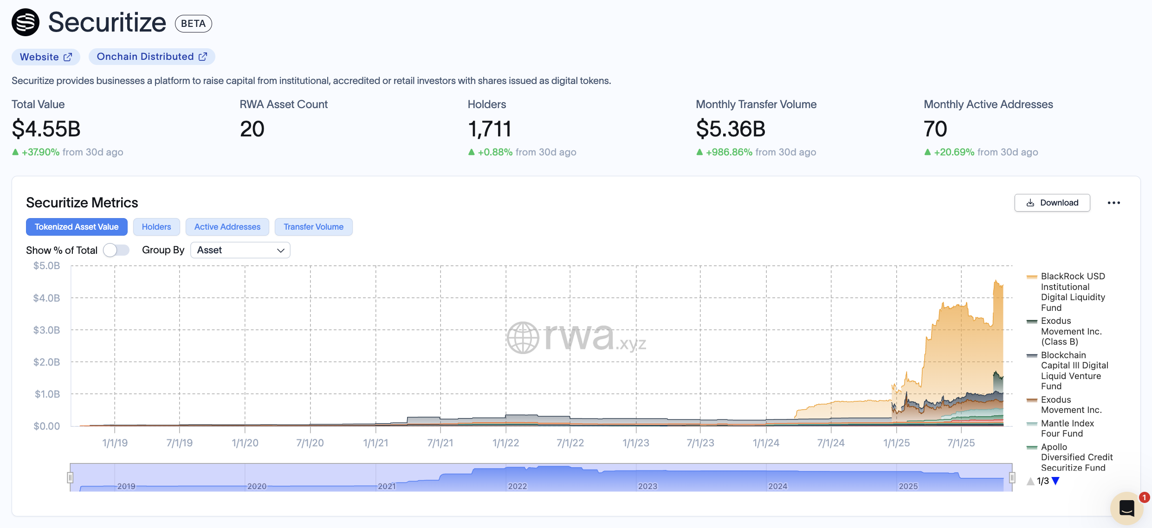This screenshot has height=528, width=1152.
Task: Go to previous legend page arrow
Action: pyautogui.click(x=1030, y=481)
